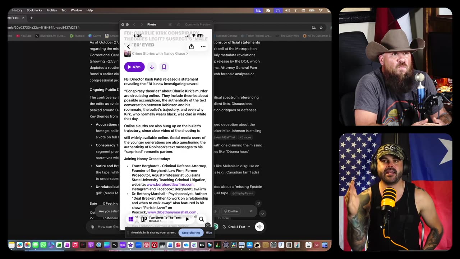
Task: Attach a file with the paperclip icon
Action: [93, 227]
